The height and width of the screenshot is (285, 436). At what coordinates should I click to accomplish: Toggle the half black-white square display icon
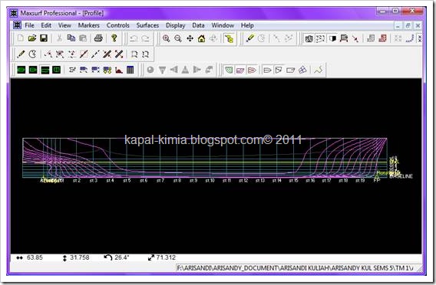click(332, 38)
